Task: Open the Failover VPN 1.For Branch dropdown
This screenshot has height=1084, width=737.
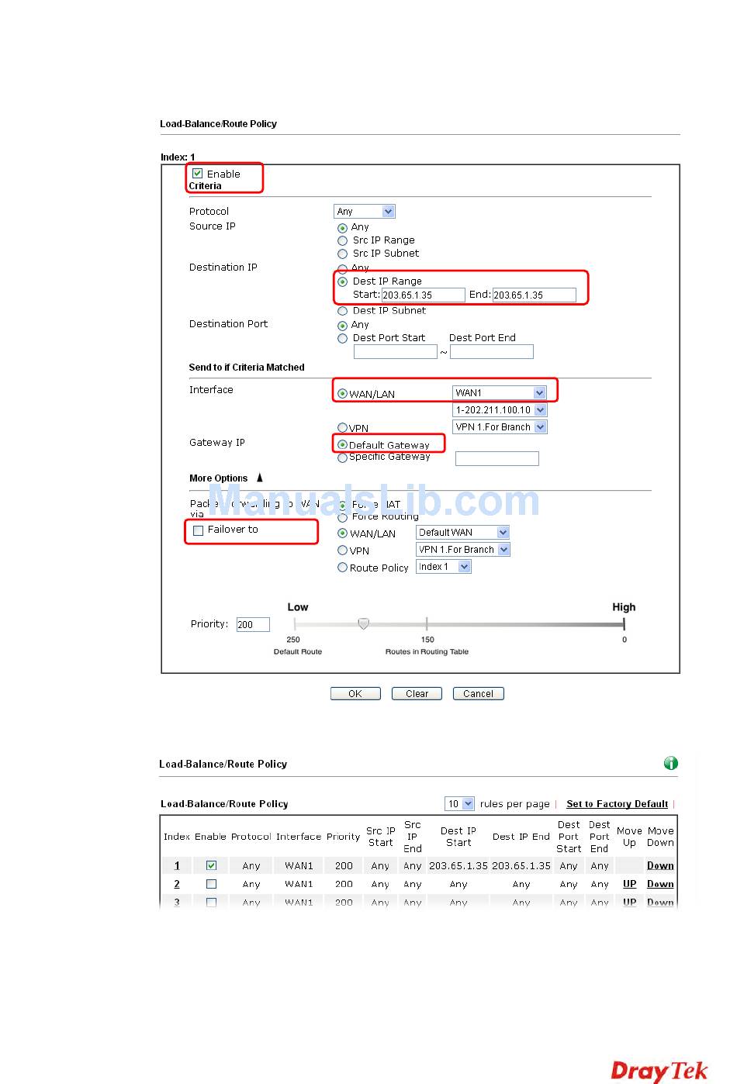Action: tap(463, 549)
